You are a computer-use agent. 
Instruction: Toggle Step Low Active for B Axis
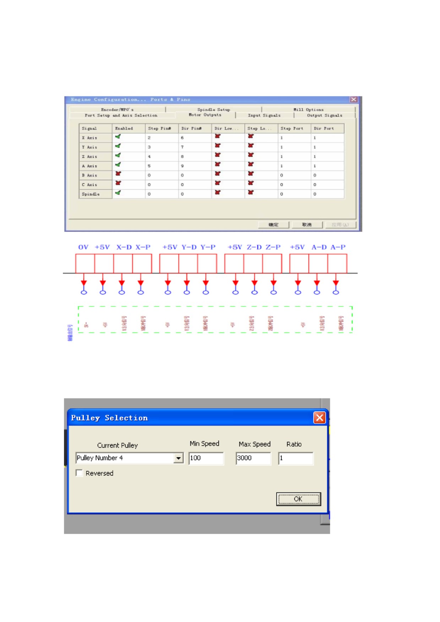[x=251, y=174]
